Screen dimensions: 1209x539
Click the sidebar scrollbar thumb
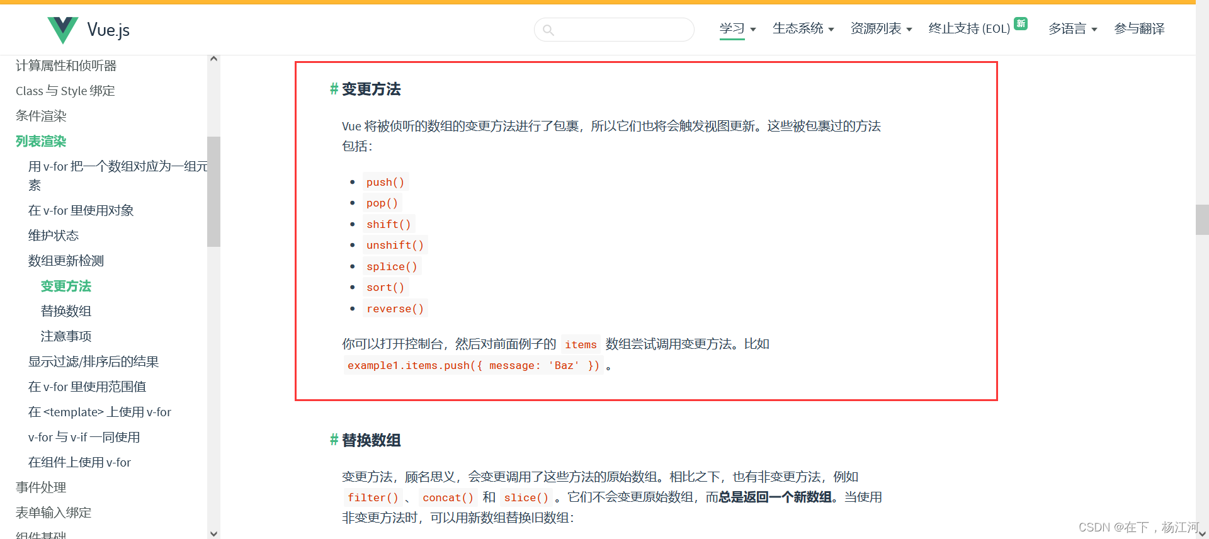coord(213,191)
